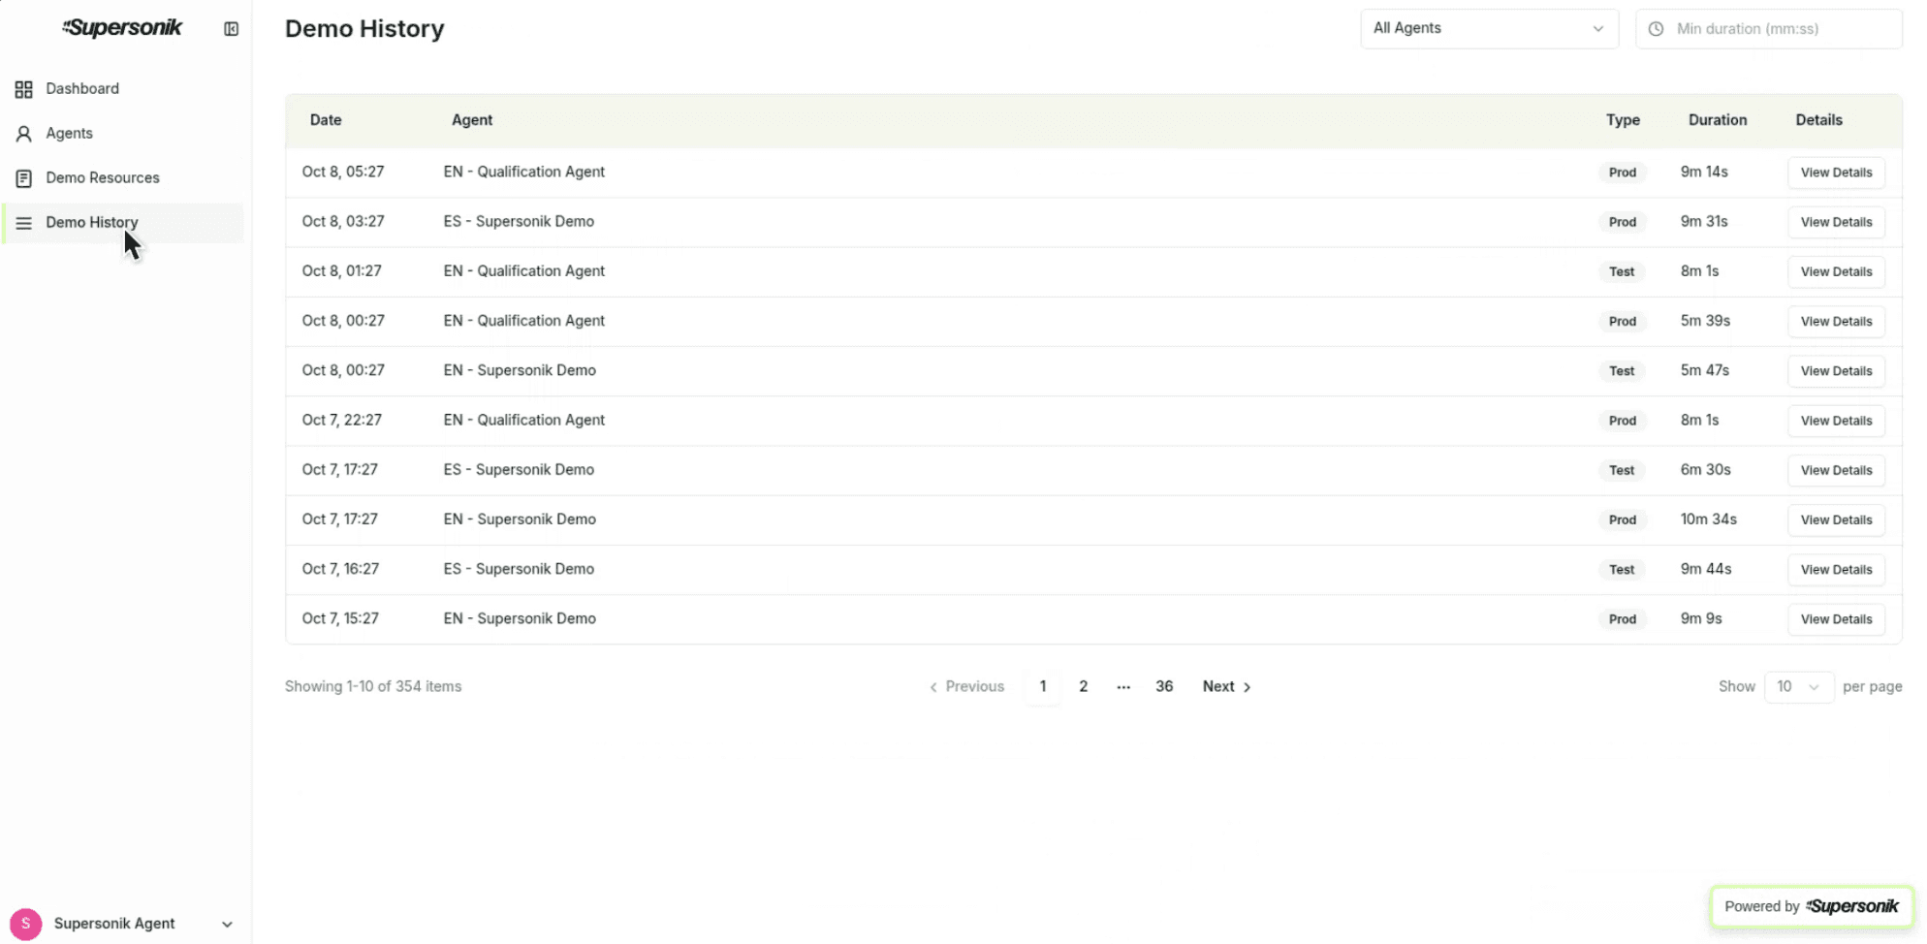Image resolution: width=1927 pixels, height=944 pixels.
Task: Go to the Next page
Action: [1226, 686]
